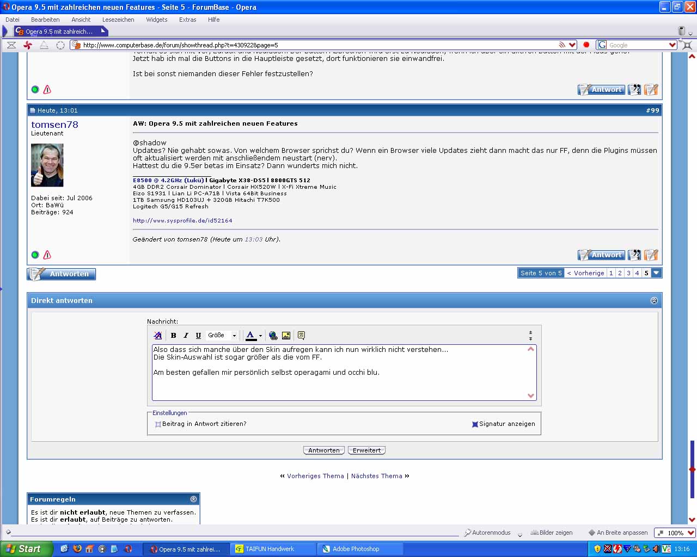Image resolution: width=697 pixels, height=557 pixels.
Task: Open the Widgets menu
Action: coord(157,20)
